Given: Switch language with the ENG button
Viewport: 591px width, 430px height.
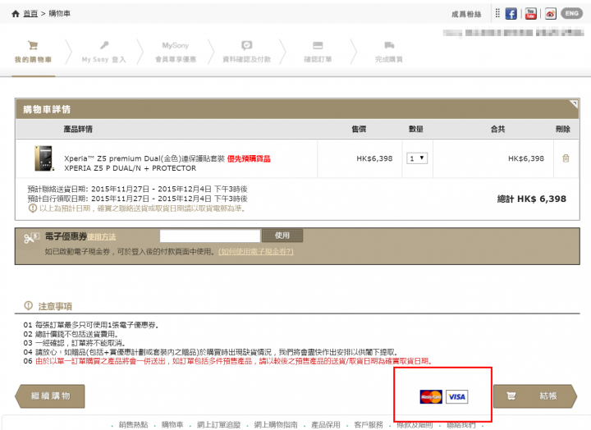Looking at the screenshot, I should (572, 14).
